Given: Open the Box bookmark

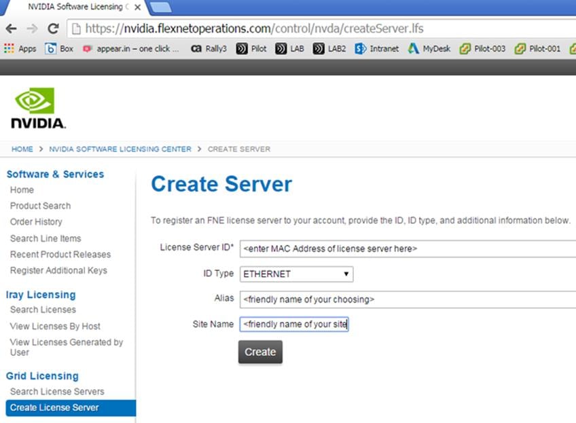Looking at the screenshot, I should point(59,48).
